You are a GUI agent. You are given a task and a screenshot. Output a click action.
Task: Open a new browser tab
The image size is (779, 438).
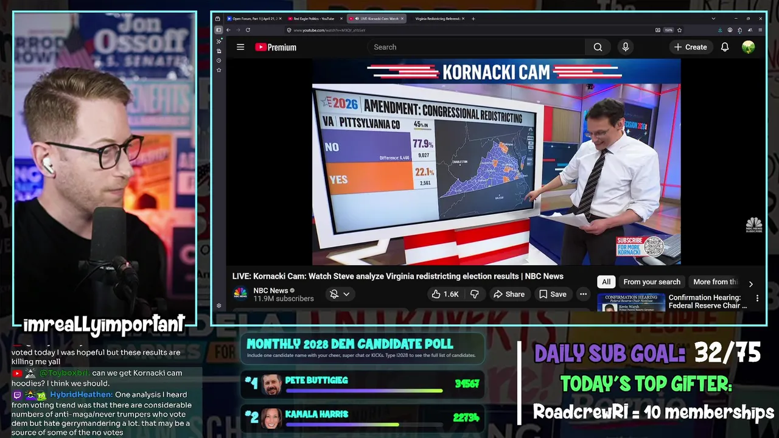click(x=473, y=18)
